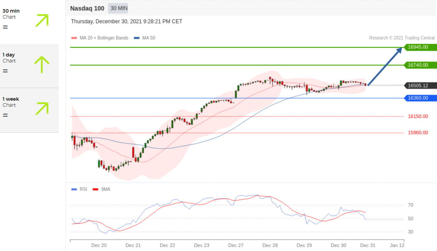Viewport: 437px width, 251px height.
Task: Click the equals sign under 1 week Chart
Action: point(5,115)
